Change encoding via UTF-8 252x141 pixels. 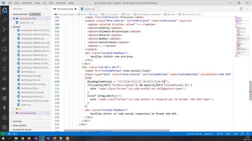coord(220,134)
